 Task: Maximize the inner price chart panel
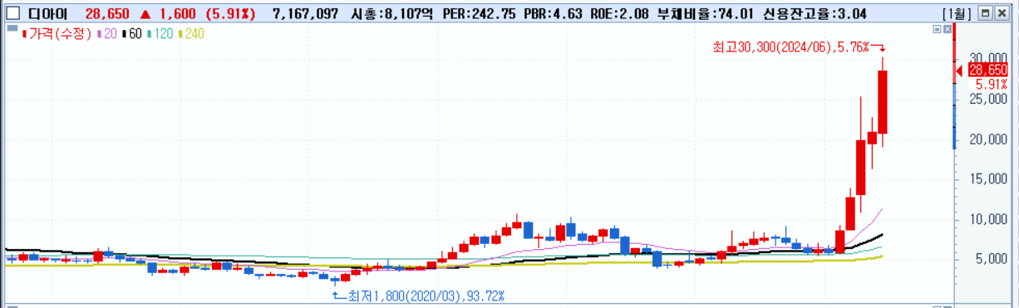(x=936, y=29)
